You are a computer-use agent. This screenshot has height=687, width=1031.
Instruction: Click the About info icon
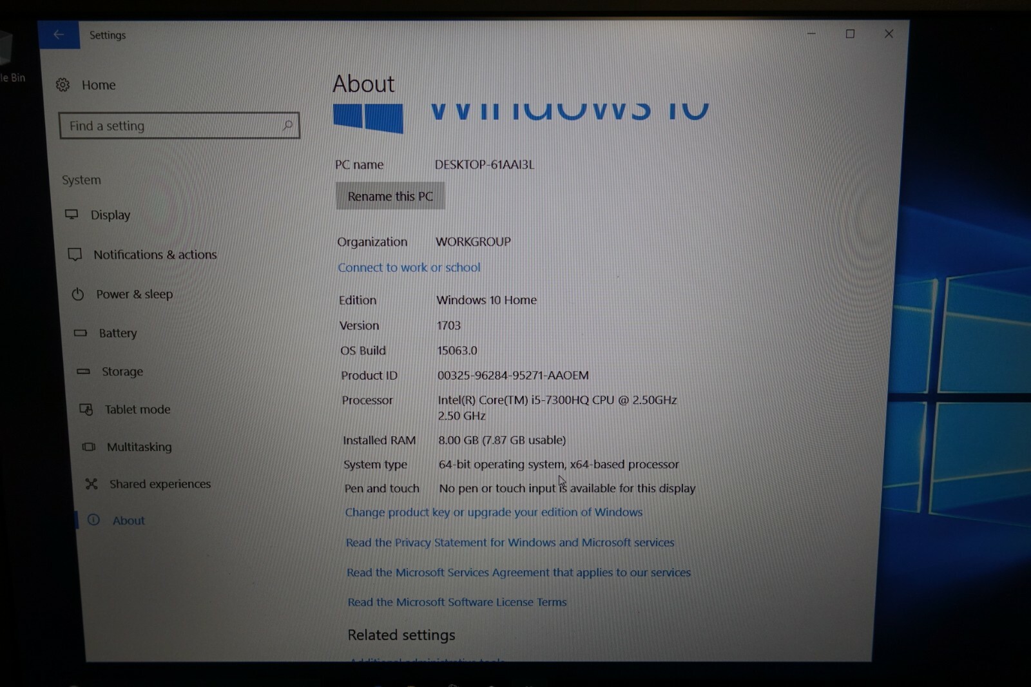point(95,520)
